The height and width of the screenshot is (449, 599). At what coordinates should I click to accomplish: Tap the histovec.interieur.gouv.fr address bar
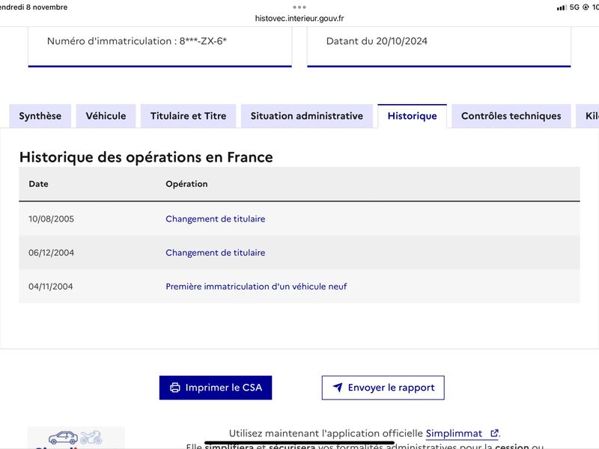[x=299, y=18]
